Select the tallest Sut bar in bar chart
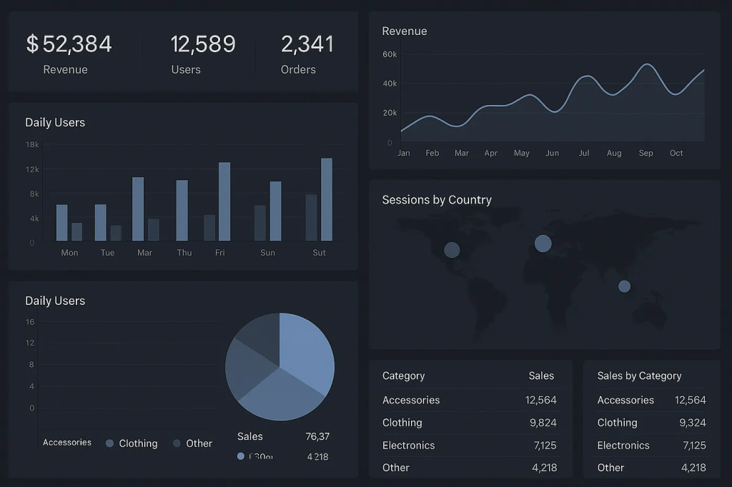This screenshot has width=732, height=487. (327, 199)
